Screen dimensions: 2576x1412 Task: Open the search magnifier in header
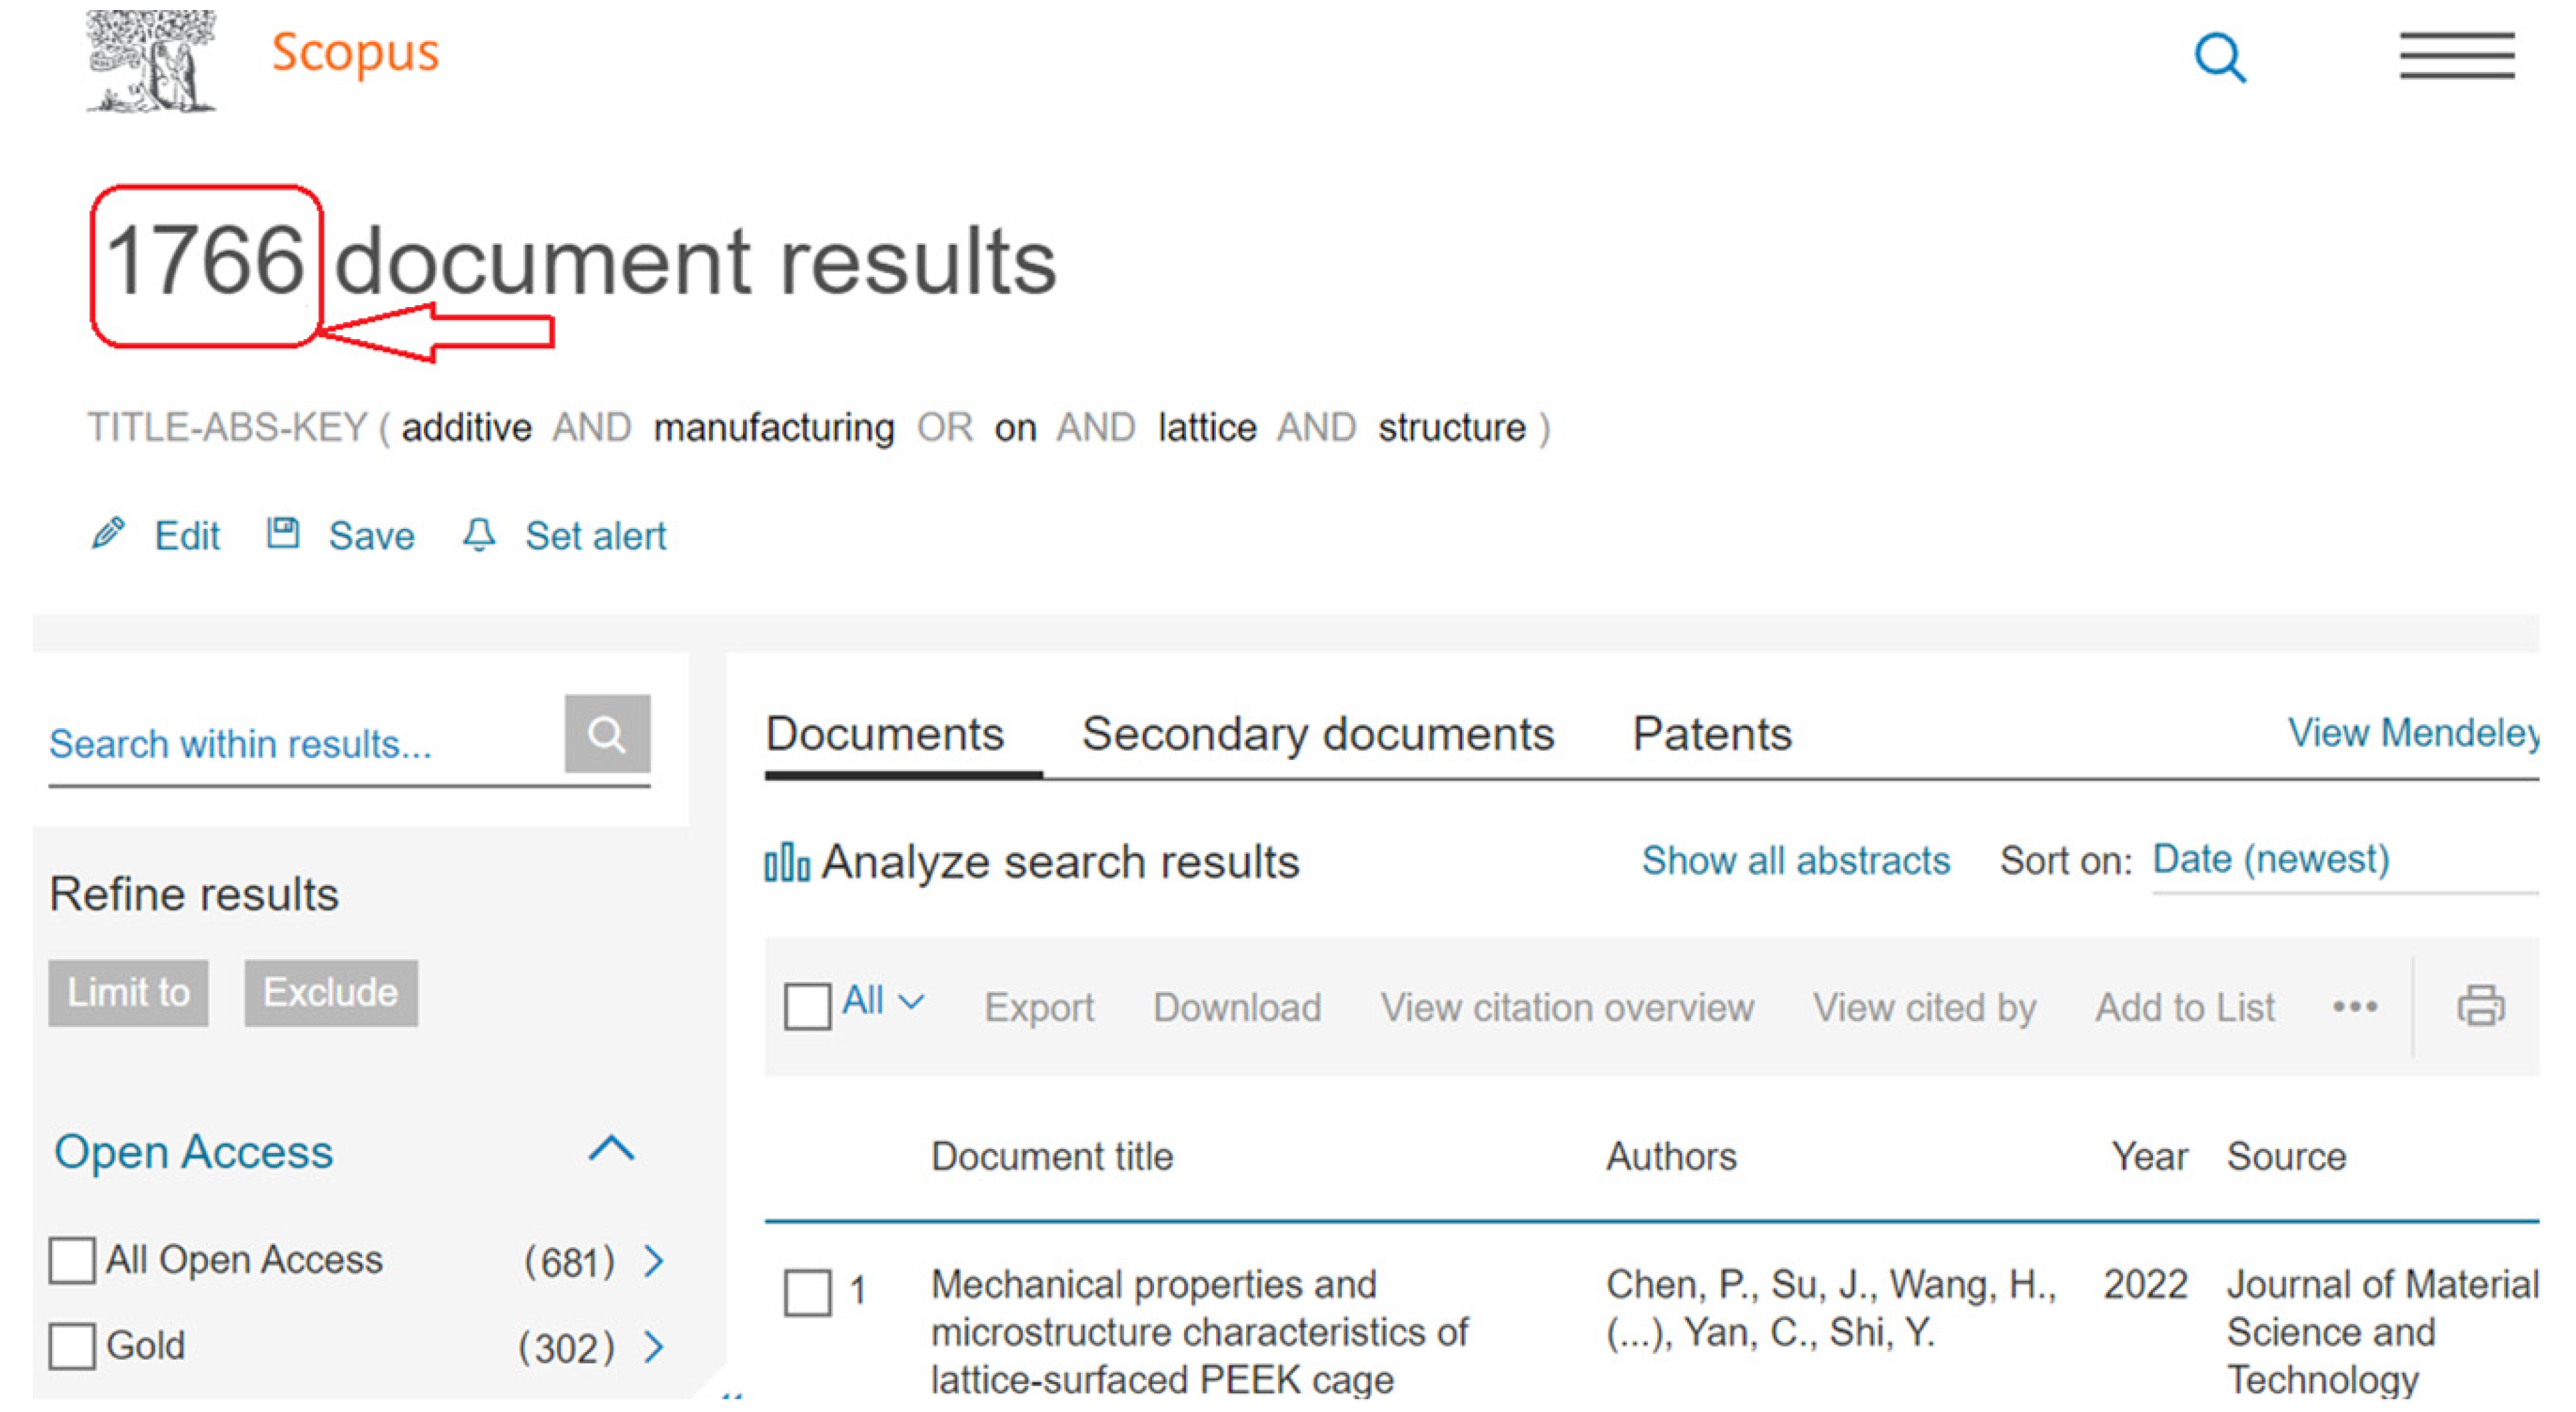(x=2219, y=58)
